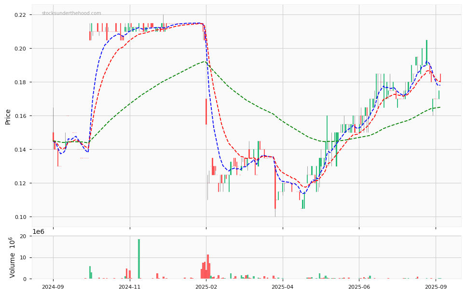Click the red gap-down candle from 0.17 to 0.155

pos(206,112)
